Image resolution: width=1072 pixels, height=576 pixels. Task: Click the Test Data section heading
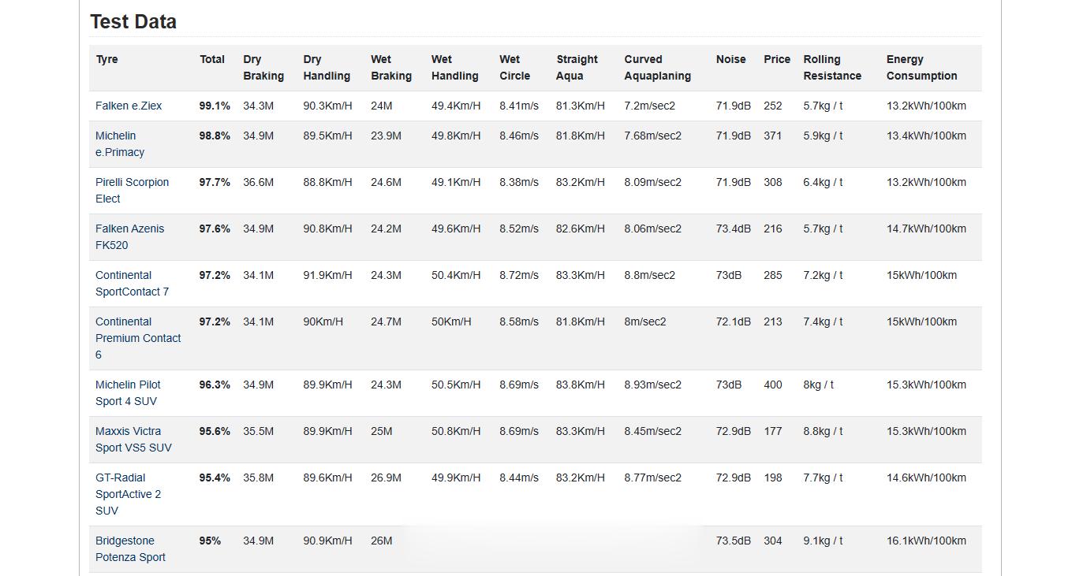coord(133,21)
